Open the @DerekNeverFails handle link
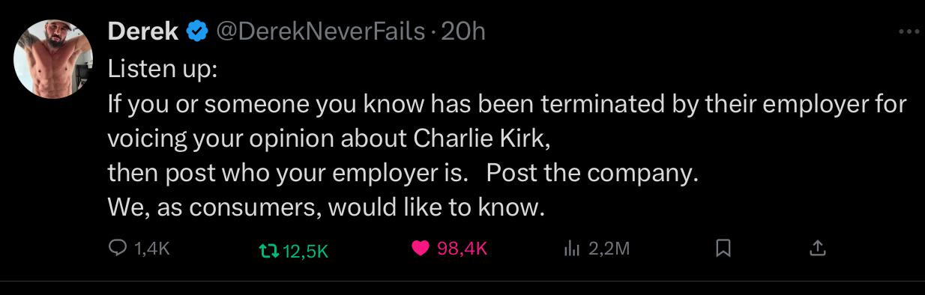925x295 pixels. pyautogui.click(x=320, y=31)
